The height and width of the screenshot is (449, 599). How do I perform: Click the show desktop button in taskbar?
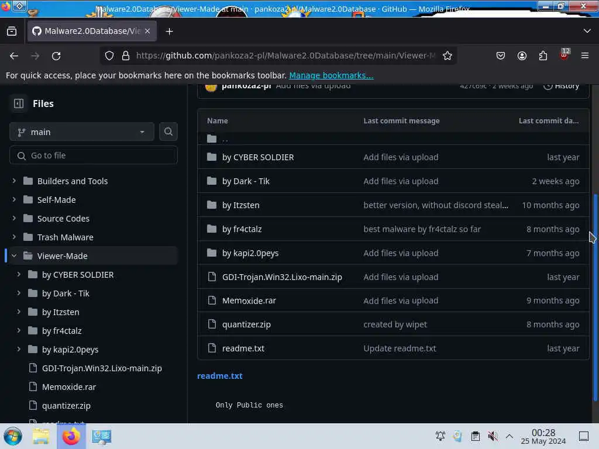[583, 436]
